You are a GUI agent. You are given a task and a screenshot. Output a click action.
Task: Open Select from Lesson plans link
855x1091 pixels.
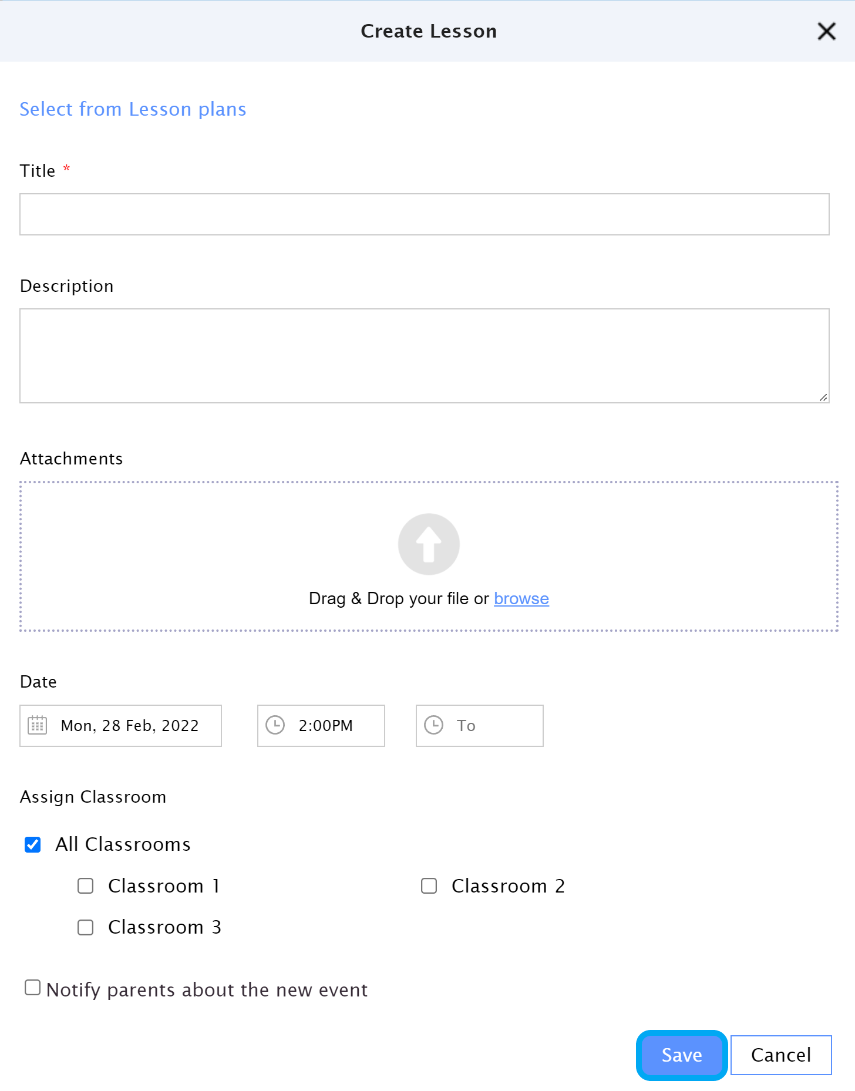pyautogui.click(x=133, y=109)
